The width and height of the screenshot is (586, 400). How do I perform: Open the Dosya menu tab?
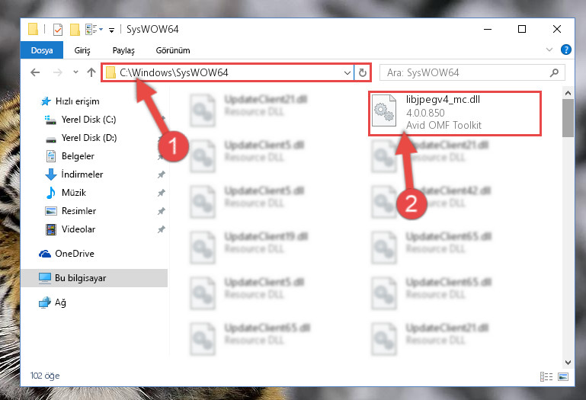(42, 50)
